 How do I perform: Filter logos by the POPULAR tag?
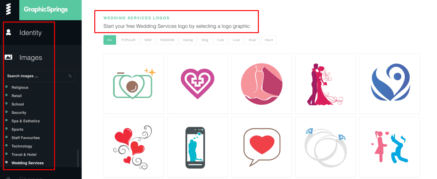coord(129,40)
